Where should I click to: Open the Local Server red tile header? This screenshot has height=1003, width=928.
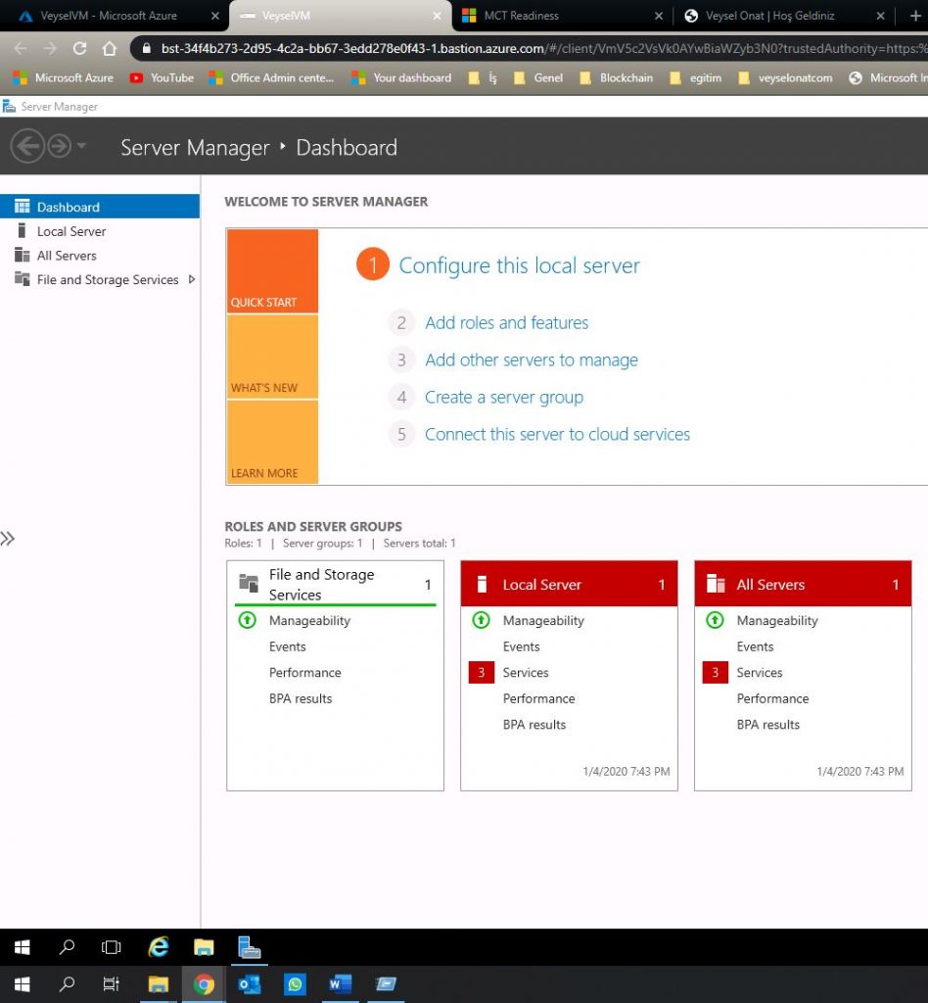click(569, 584)
